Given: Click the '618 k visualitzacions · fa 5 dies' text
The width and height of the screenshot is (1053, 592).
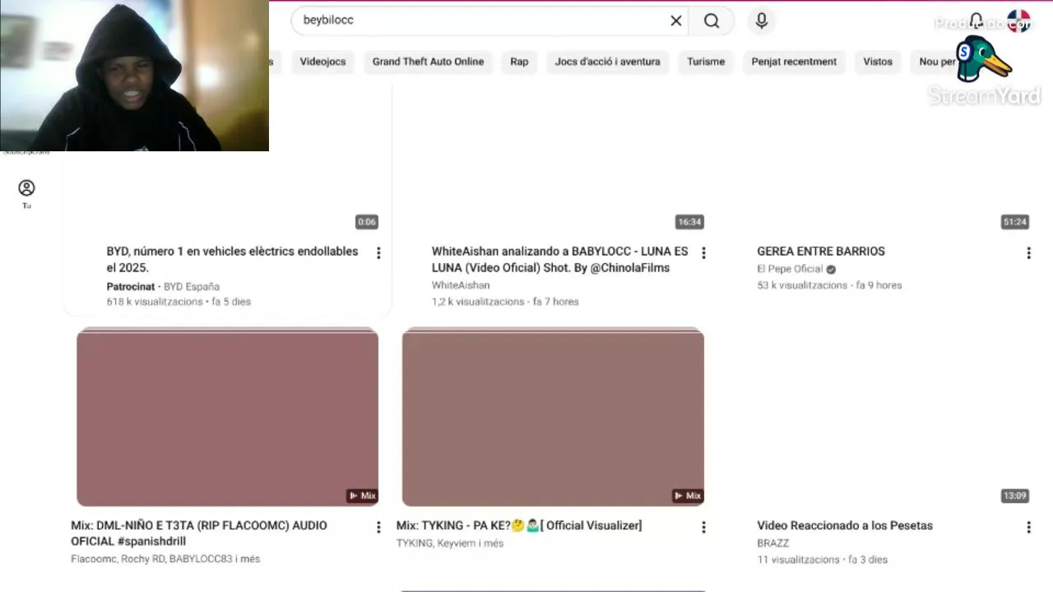Looking at the screenshot, I should tap(179, 302).
